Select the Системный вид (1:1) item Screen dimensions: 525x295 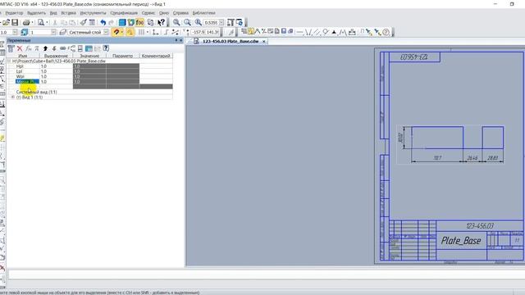(x=36, y=92)
